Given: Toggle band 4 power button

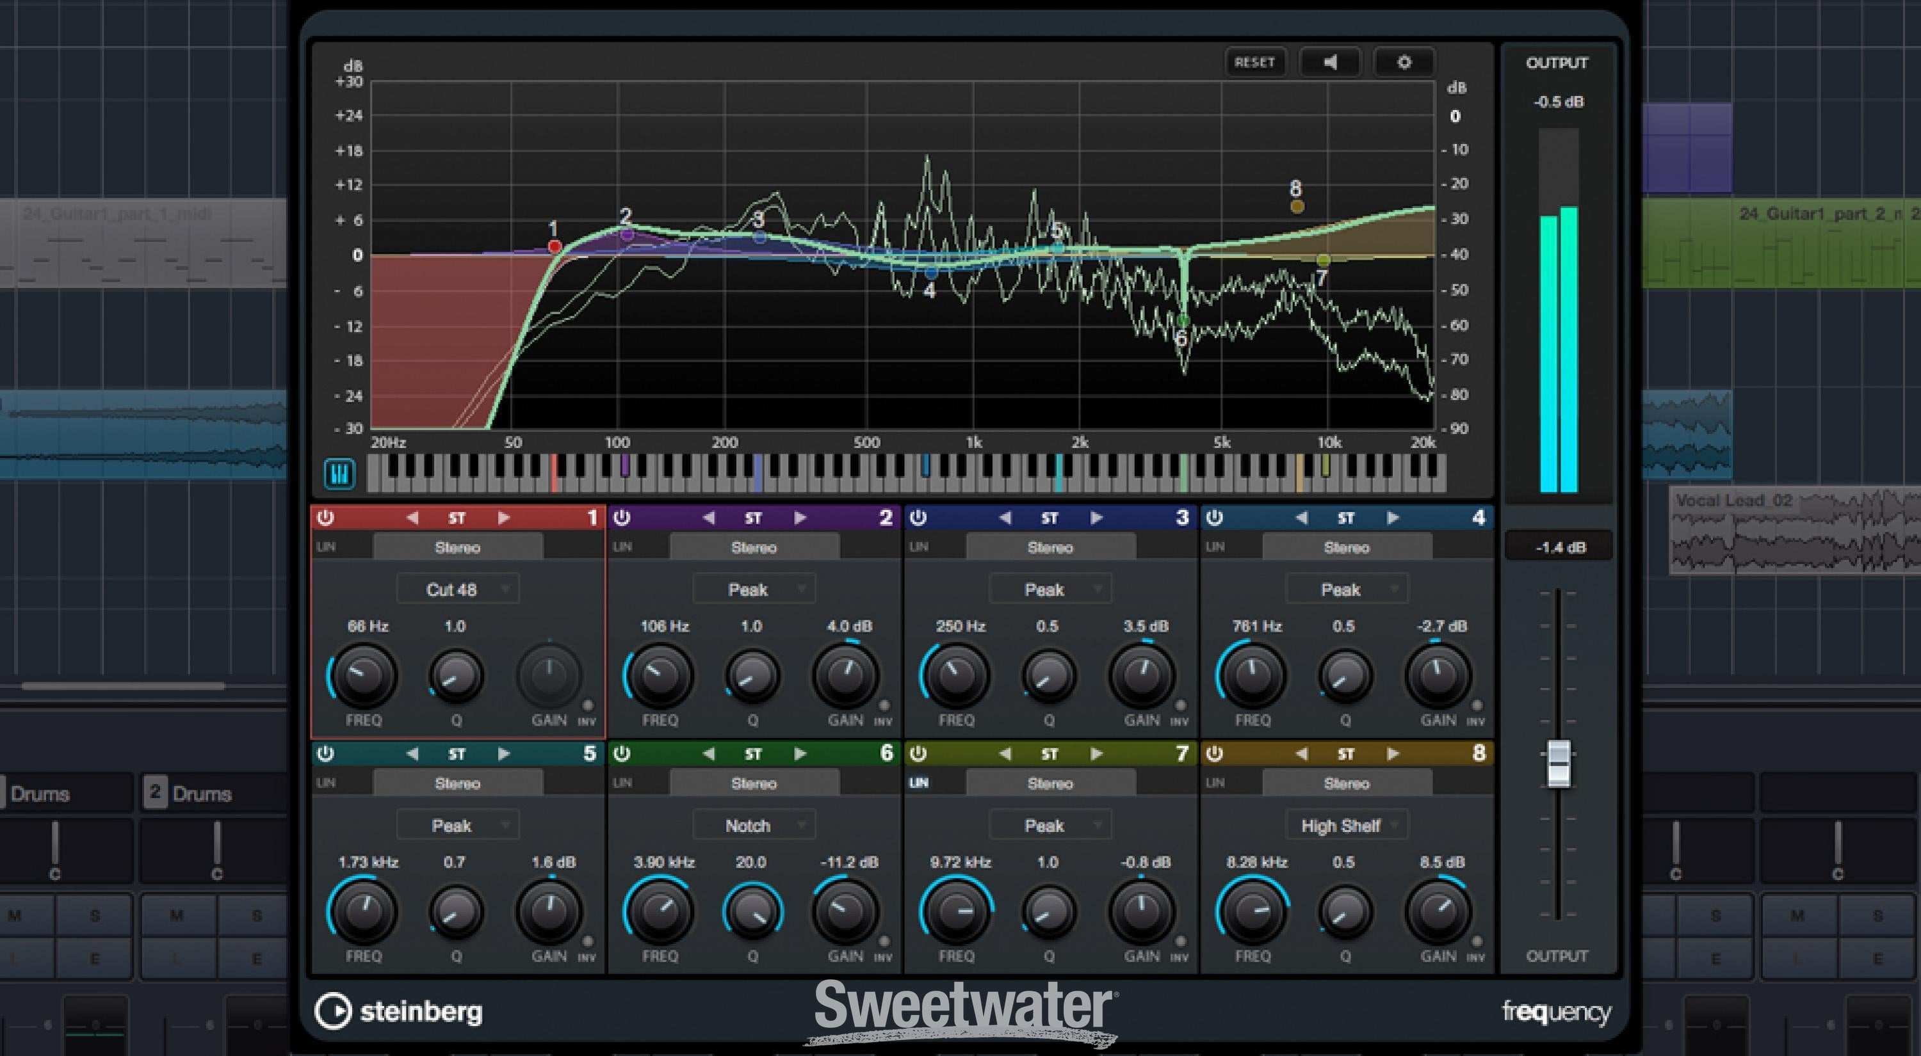Looking at the screenshot, I should (1214, 518).
